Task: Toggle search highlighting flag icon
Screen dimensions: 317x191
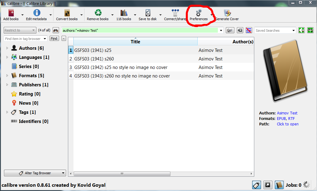Action: click(x=249, y=31)
